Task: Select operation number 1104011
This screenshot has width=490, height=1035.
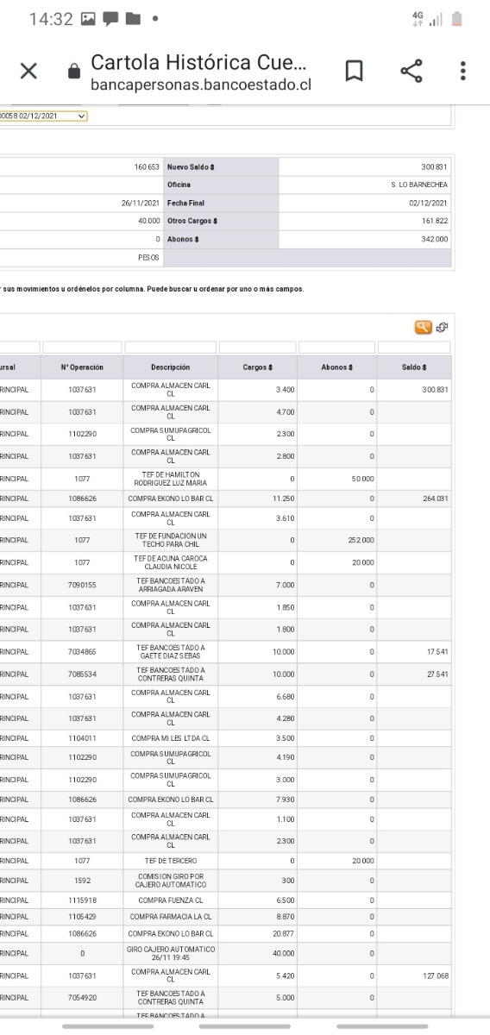Action: 82,738
